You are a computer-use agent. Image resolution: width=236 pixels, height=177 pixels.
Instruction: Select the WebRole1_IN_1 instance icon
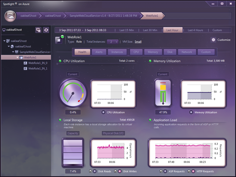(x=25, y=69)
